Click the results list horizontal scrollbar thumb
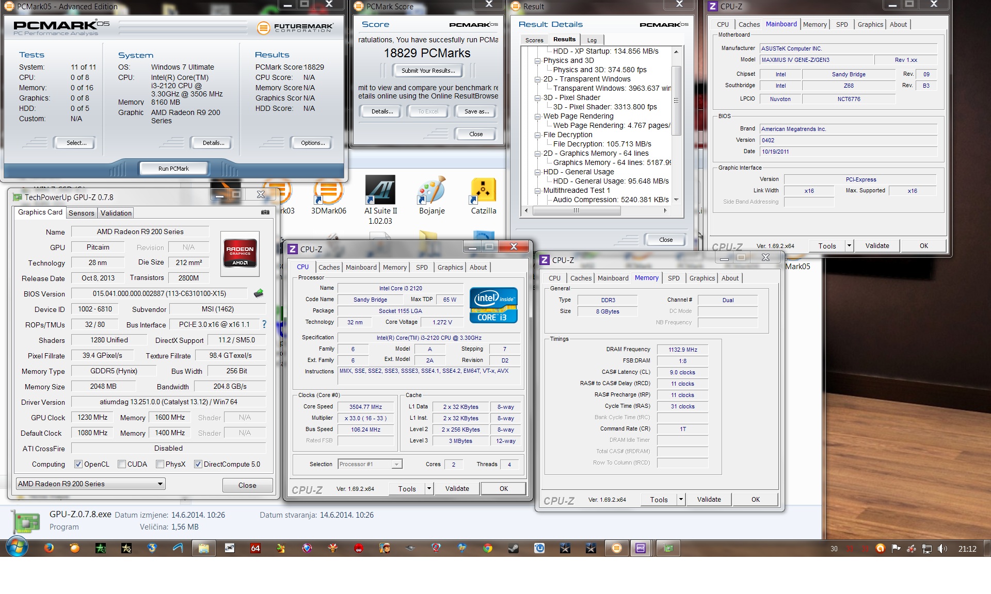Image resolution: width=991 pixels, height=594 pixels. pyautogui.click(x=576, y=210)
